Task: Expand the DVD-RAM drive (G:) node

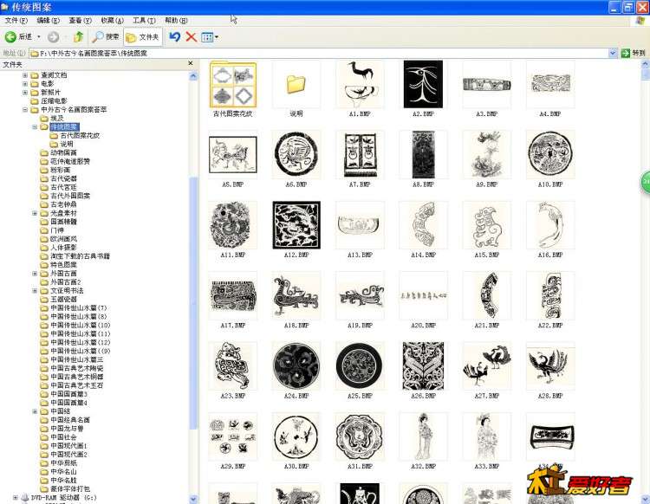Action: click(15, 497)
